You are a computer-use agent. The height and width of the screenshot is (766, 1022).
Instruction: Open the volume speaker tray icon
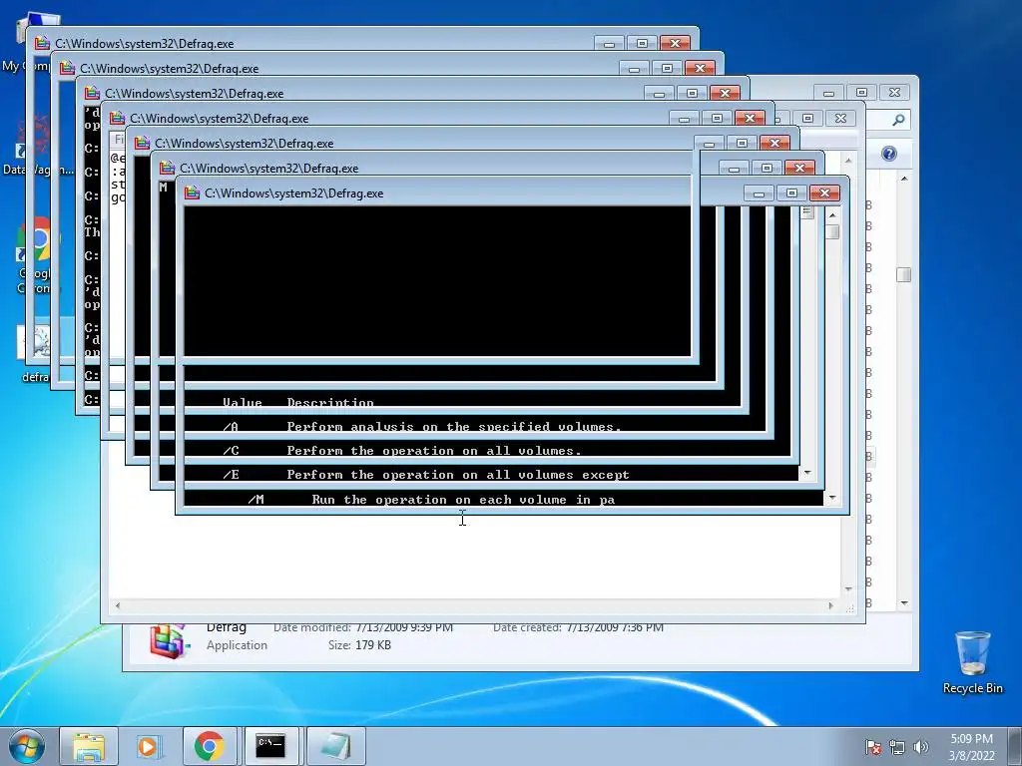921,747
